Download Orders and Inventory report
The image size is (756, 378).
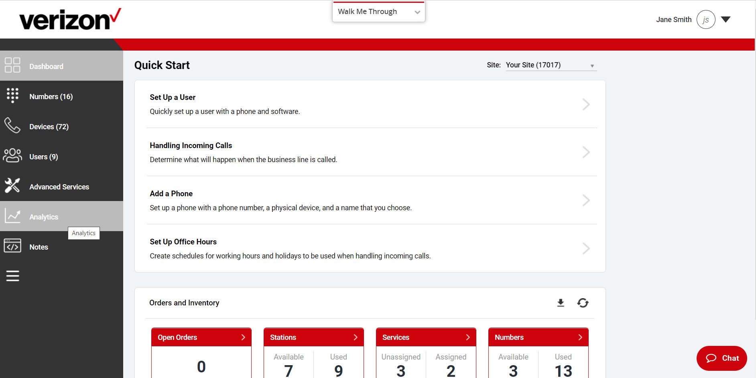560,303
